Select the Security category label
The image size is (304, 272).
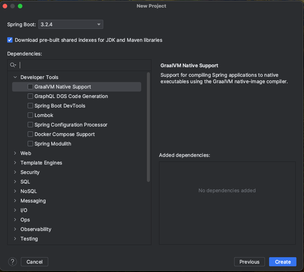click(x=30, y=172)
